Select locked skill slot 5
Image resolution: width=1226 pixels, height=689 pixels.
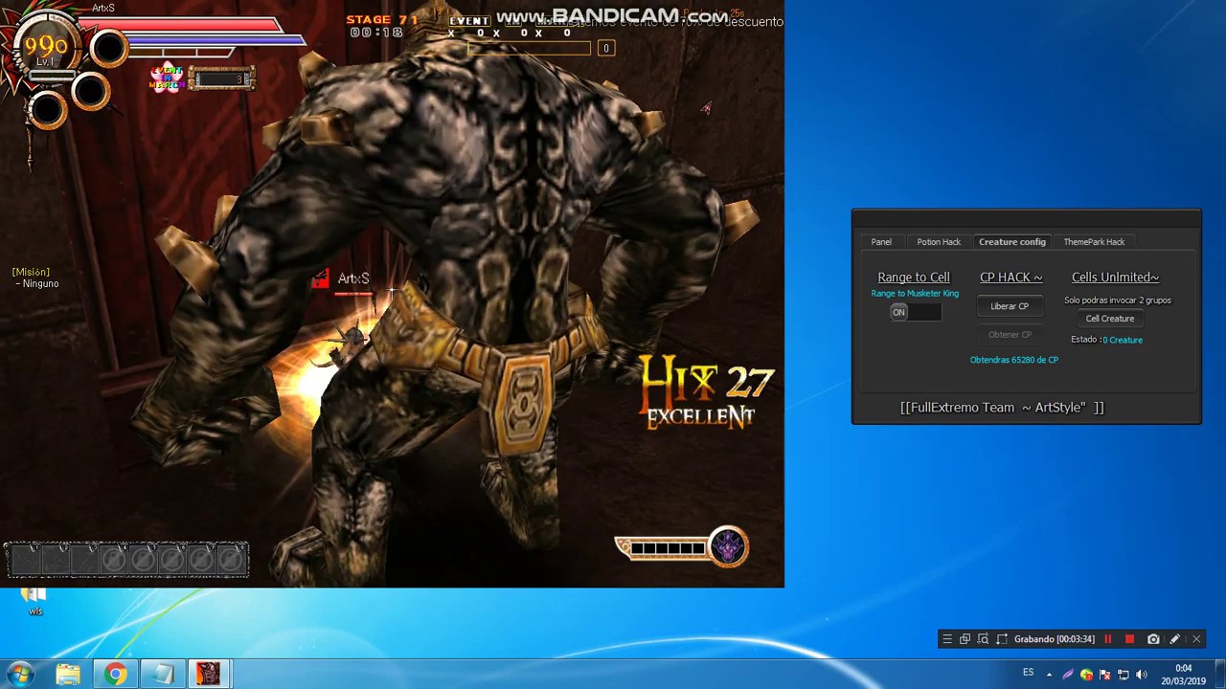click(x=143, y=560)
